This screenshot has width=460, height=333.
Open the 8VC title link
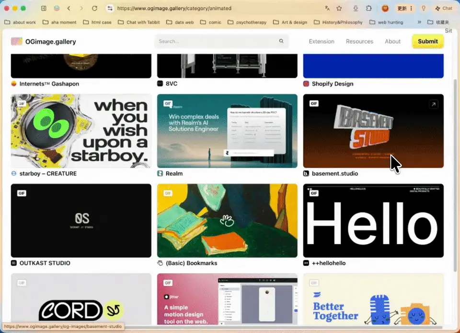pyautogui.click(x=172, y=83)
